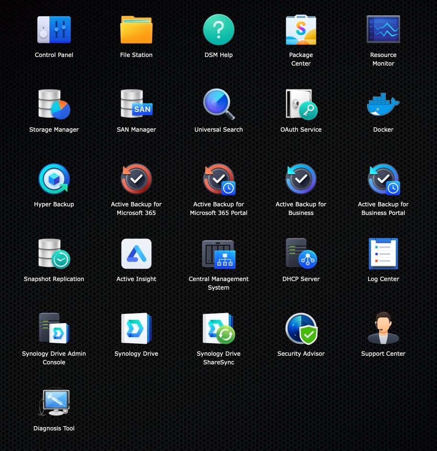Launch Active Backup for Business icon
This screenshot has height=451, width=437.
click(x=301, y=179)
